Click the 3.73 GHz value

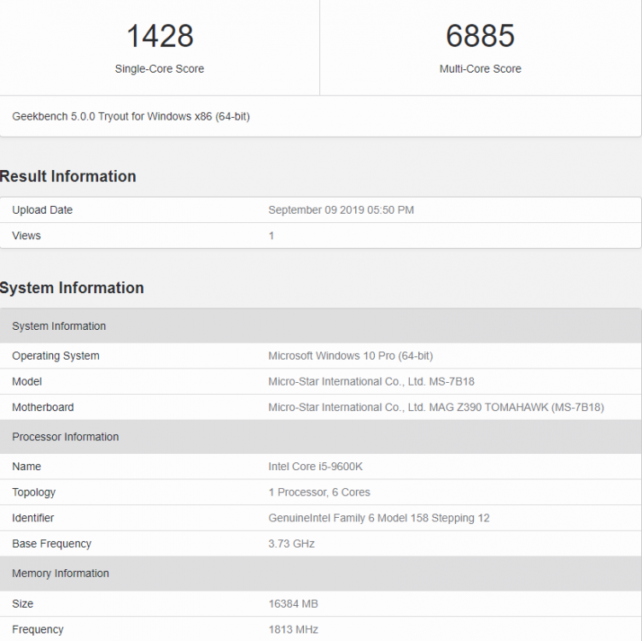291,544
